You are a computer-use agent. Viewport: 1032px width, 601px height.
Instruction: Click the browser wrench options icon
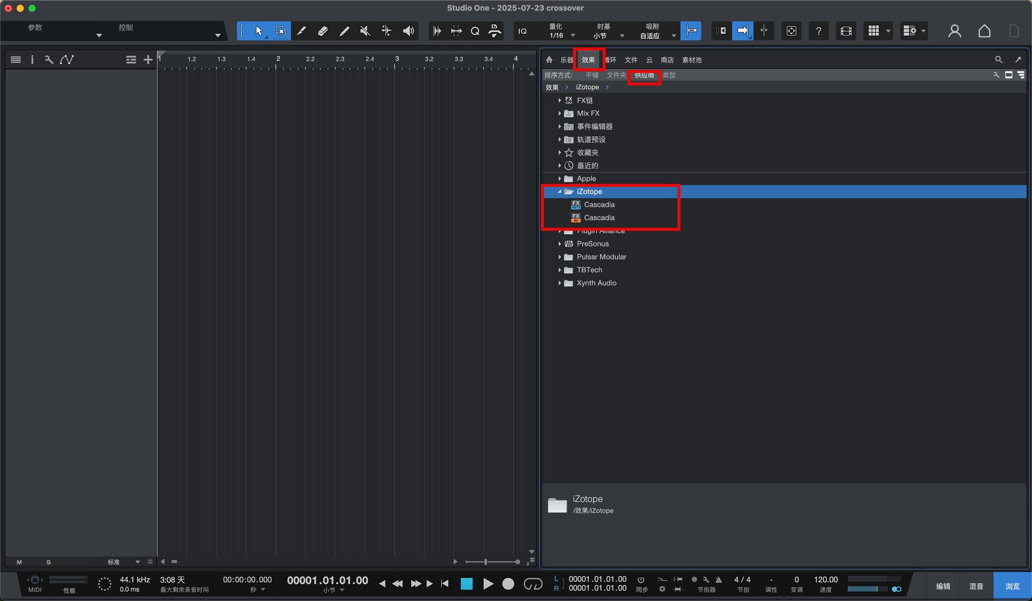coord(996,75)
